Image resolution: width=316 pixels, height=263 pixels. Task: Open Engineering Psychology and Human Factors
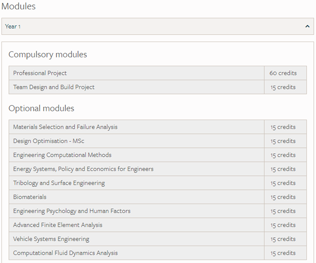tap(72, 211)
